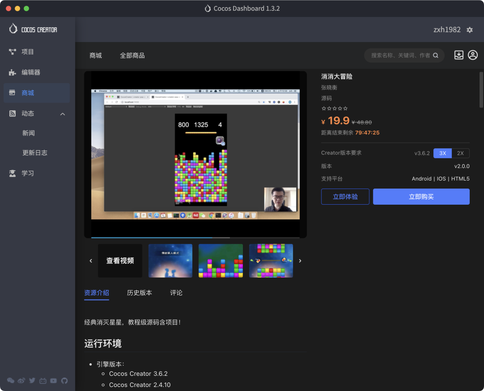
Task: Show previous thumbnails arrow
Action: (91, 261)
